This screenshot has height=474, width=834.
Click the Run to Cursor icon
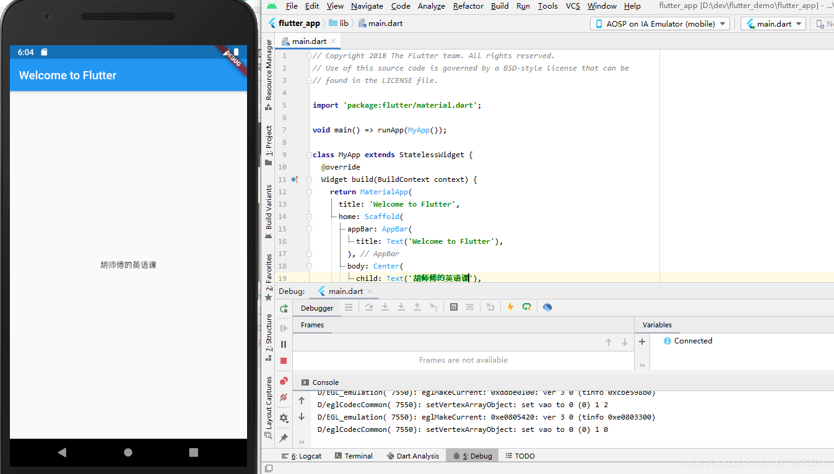[433, 307]
